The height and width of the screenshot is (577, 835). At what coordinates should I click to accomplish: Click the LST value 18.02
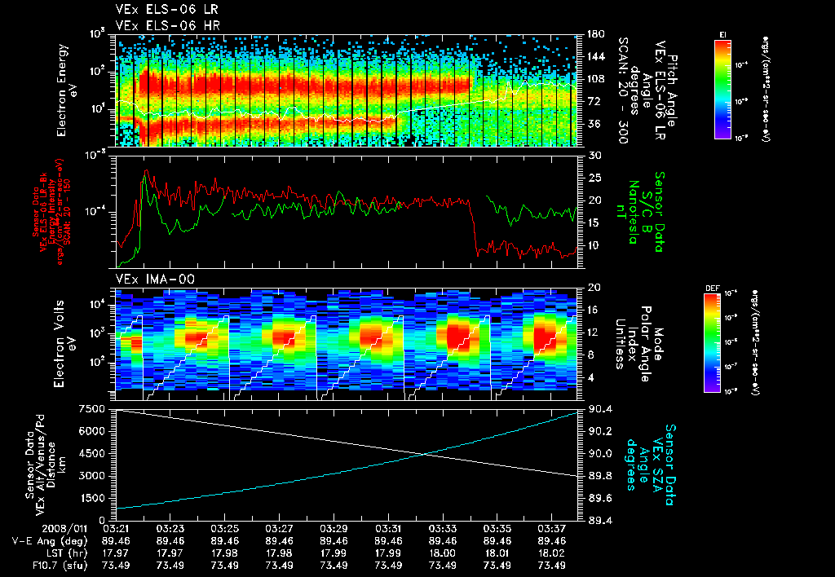552,553
